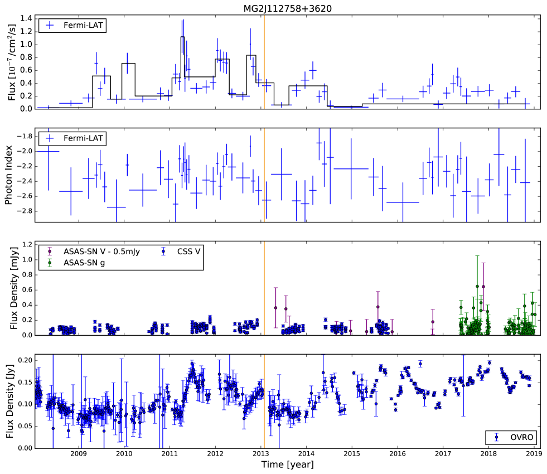The height and width of the screenshot is (474, 547).
Task: Click the Flux [10⁻⁷/cm²/s] y-axis label
Action: [x=12, y=62]
